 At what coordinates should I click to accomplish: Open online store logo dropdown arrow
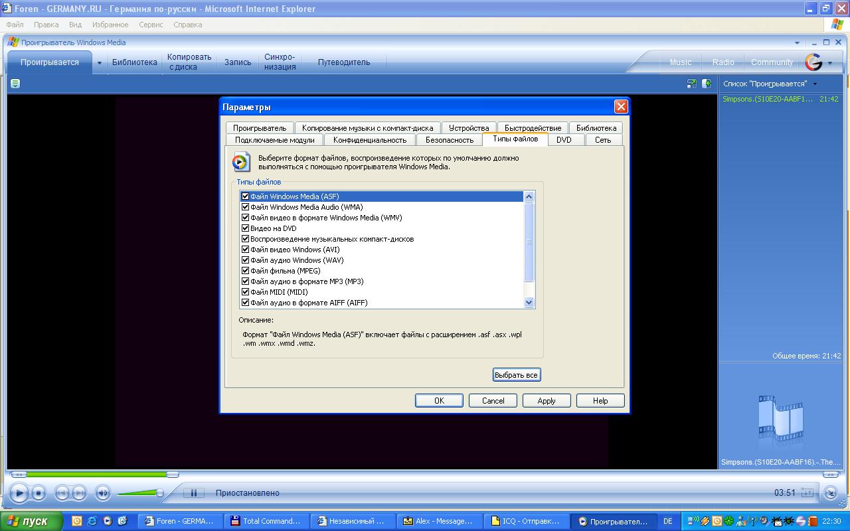[830, 64]
